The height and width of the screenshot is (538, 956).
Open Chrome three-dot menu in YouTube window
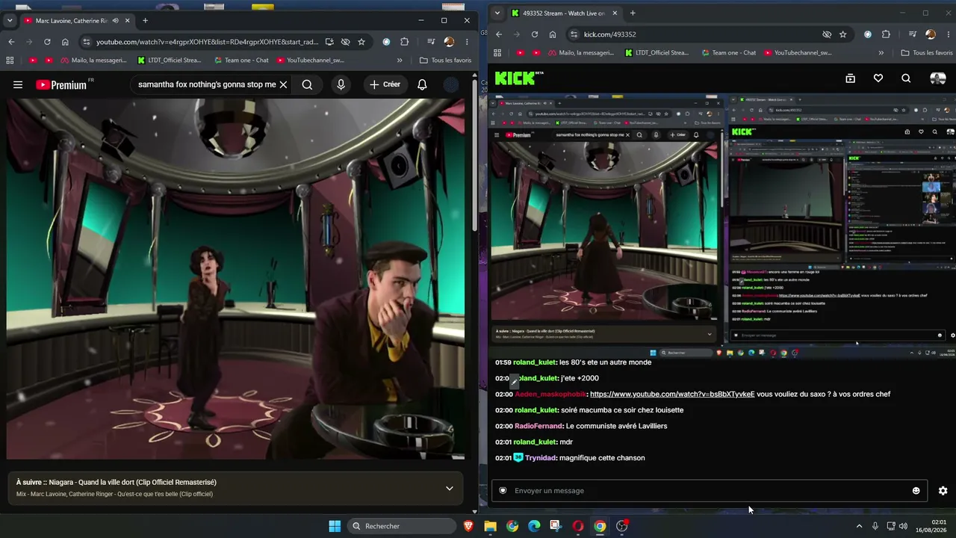(467, 42)
